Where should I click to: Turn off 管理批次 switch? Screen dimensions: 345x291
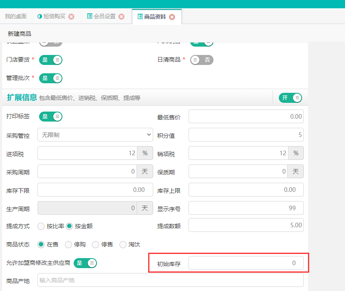pyautogui.click(x=51, y=78)
